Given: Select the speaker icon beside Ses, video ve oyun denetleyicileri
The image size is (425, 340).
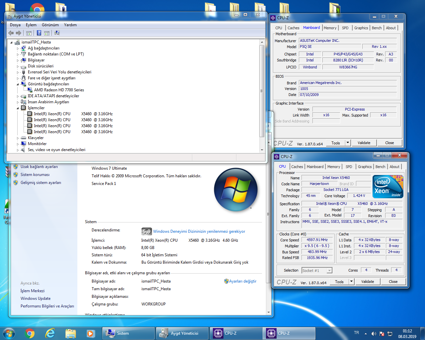Looking at the screenshot, I should tap(24, 150).
